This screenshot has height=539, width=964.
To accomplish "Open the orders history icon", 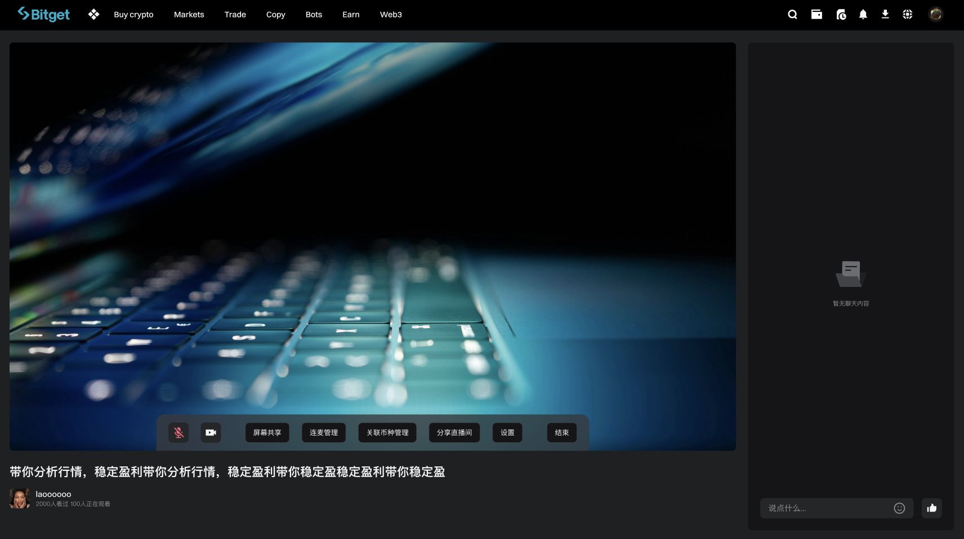I will pyautogui.click(x=841, y=15).
